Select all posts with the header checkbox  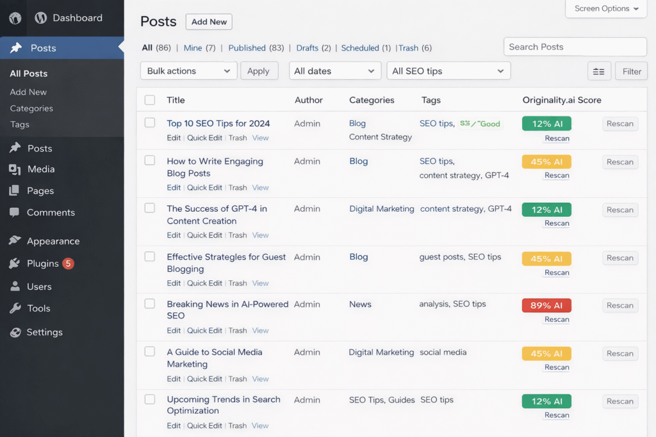(150, 100)
